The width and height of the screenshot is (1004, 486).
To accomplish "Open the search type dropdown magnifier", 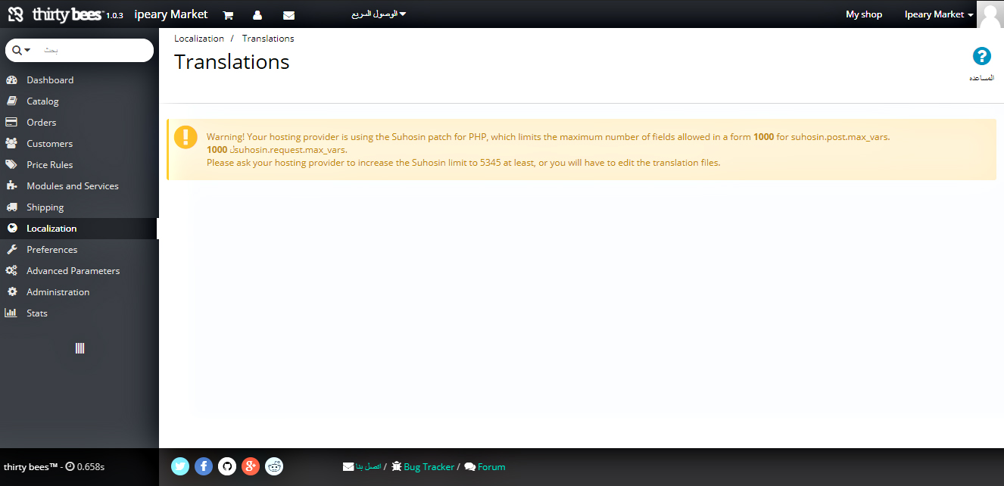I will 21,50.
